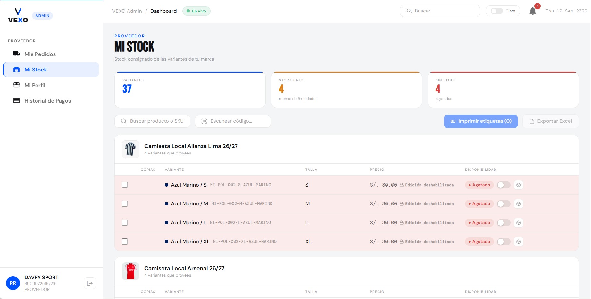Toggle availability for Azul Marino / XL
The height and width of the screenshot is (299, 591).
click(504, 242)
